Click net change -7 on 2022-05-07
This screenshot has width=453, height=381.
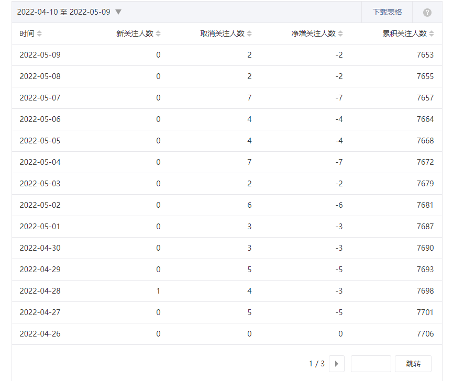click(339, 98)
